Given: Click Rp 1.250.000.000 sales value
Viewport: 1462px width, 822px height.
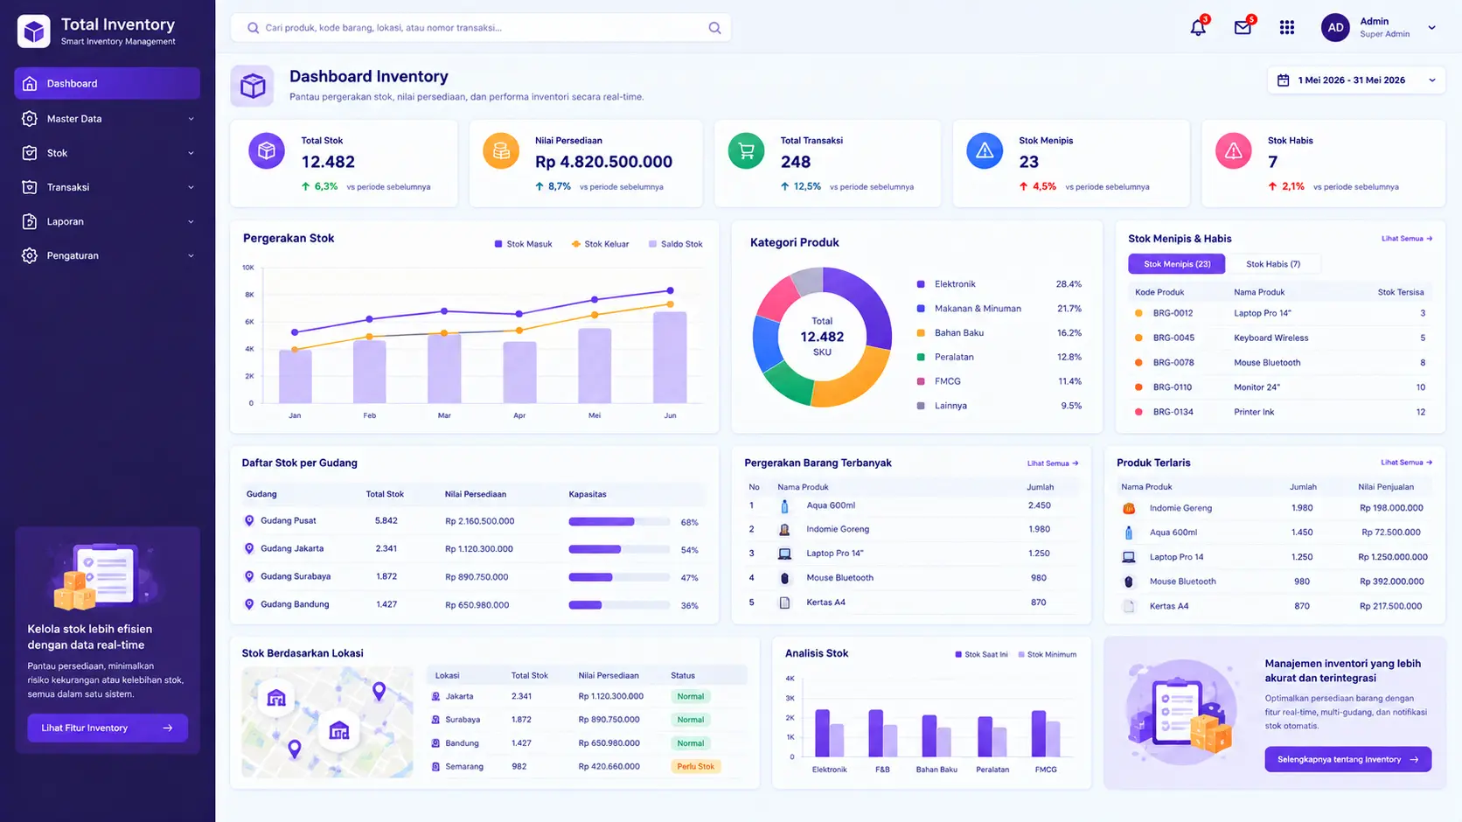Looking at the screenshot, I should [x=1393, y=557].
